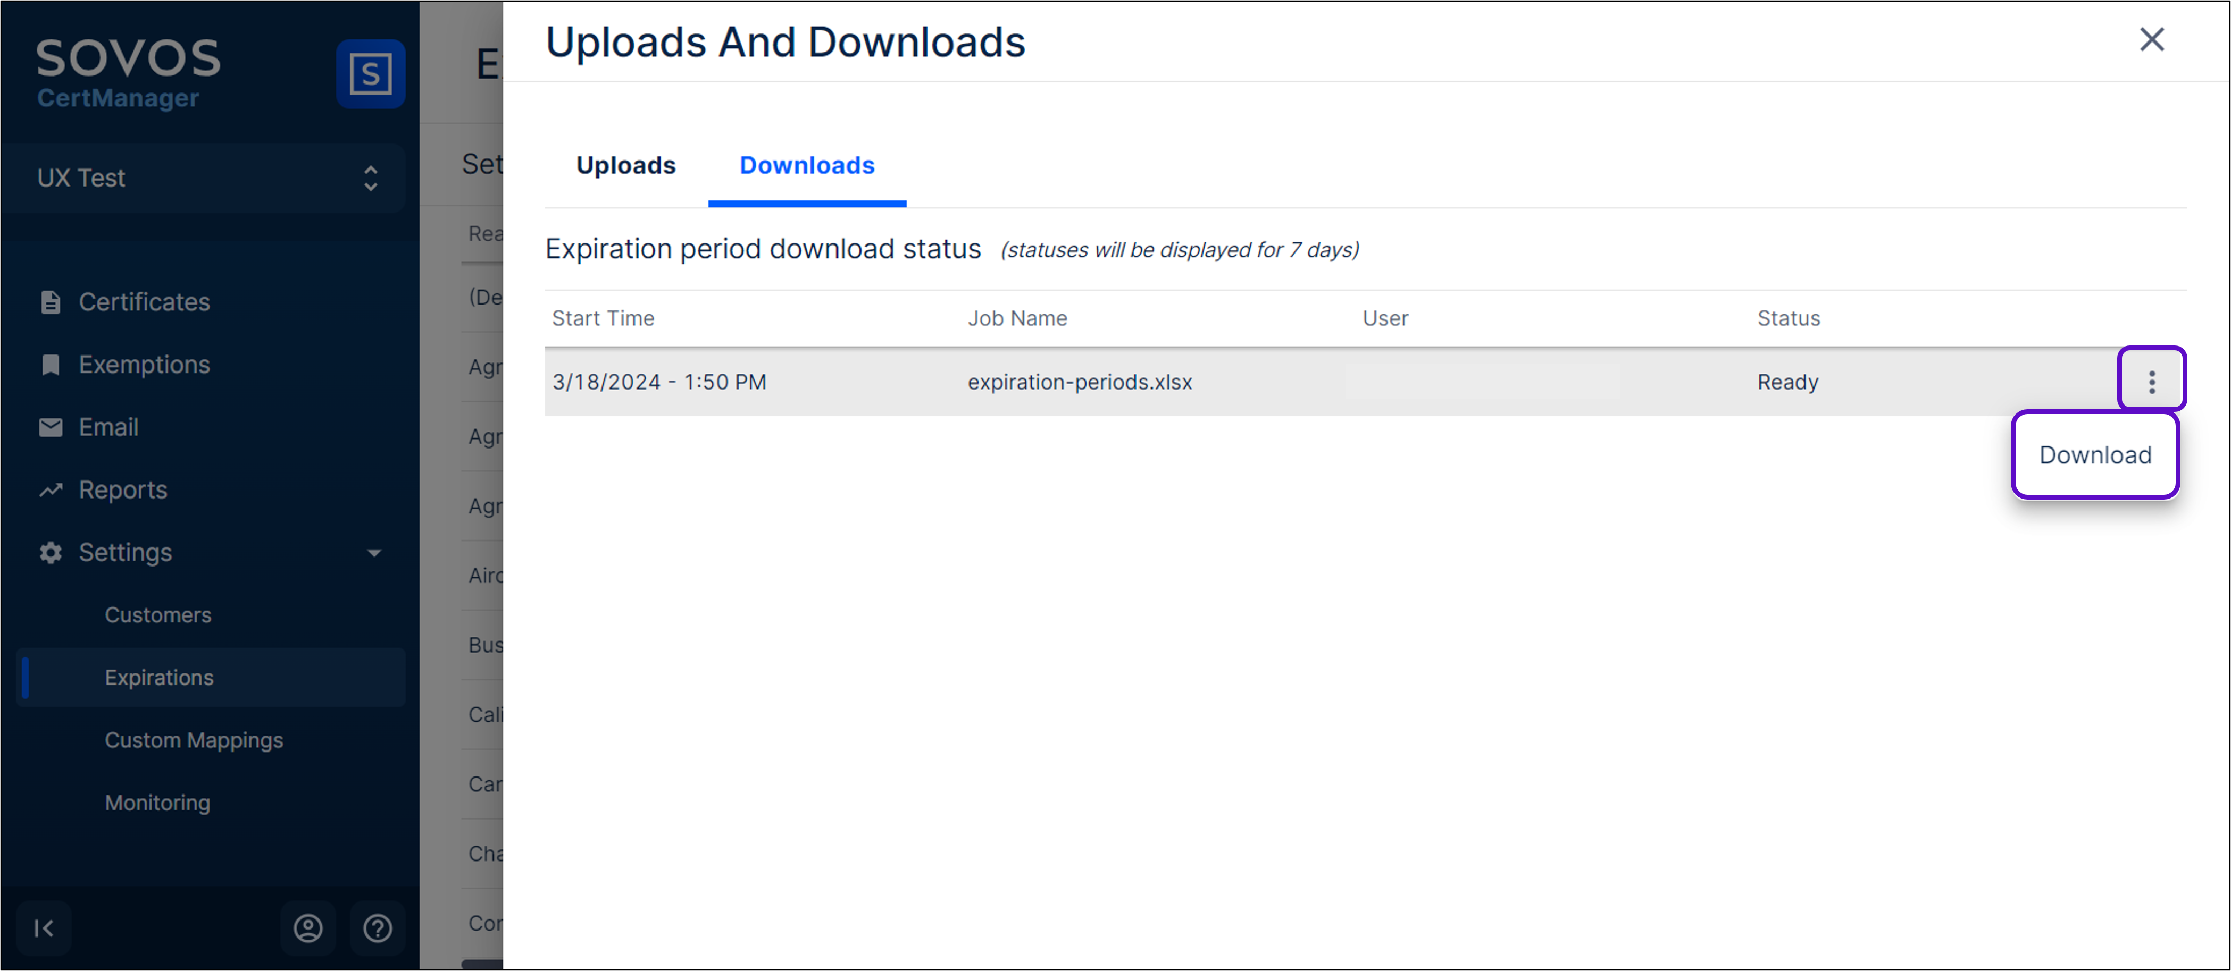Image resolution: width=2231 pixels, height=971 pixels.
Task: Open Custom Mappings settings page
Action: (194, 741)
